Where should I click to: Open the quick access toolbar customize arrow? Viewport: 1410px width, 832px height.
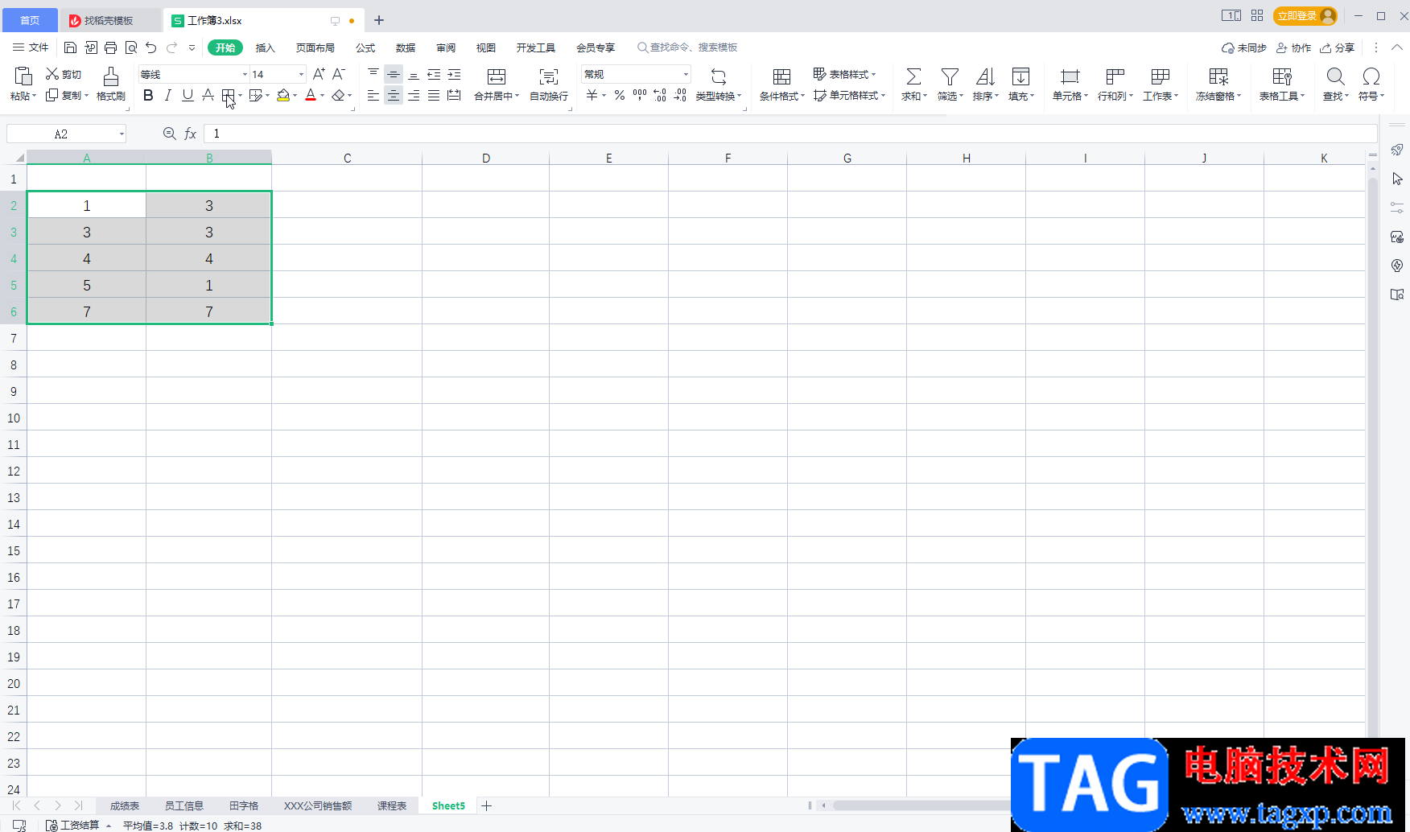click(192, 47)
